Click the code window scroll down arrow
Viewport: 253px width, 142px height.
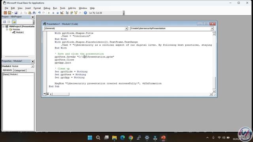pos(214,91)
